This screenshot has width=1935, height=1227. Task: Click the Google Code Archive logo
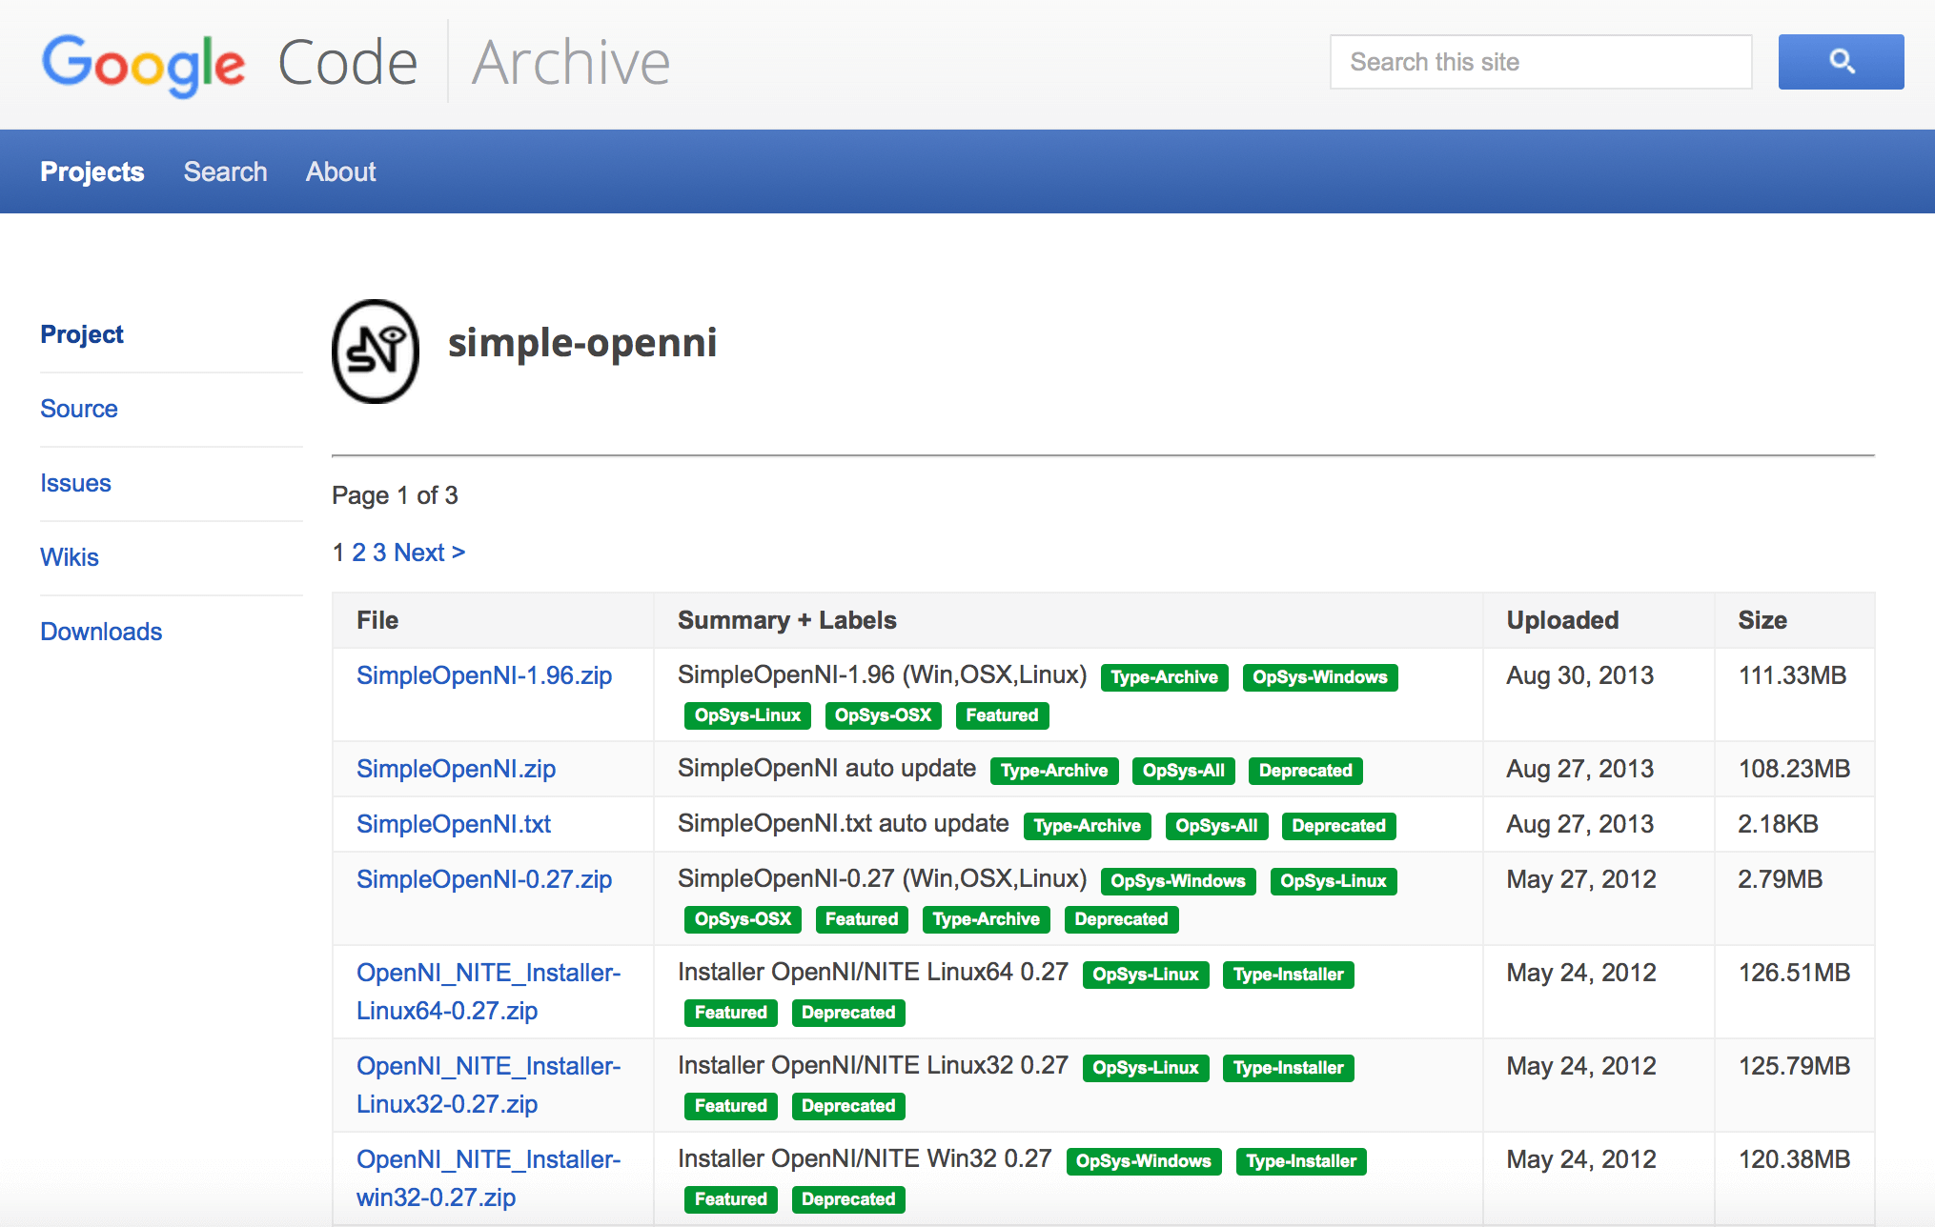click(x=356, y=64)
